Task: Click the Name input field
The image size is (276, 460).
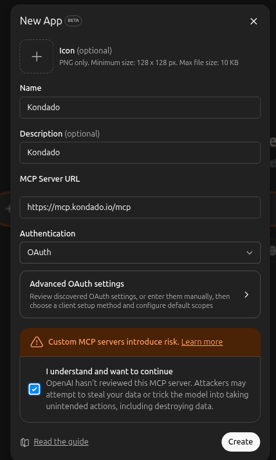Action: (140, 108)
